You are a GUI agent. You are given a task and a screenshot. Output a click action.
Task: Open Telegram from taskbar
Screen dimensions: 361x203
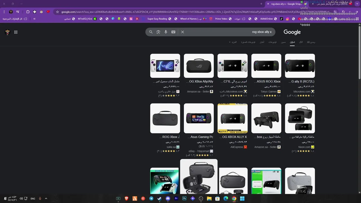point(151,198)
